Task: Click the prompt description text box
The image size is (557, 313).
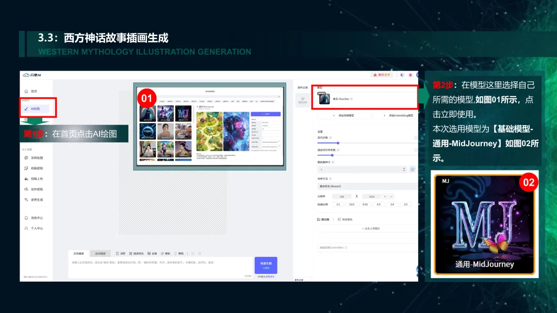Action: (x=160, y=268)
